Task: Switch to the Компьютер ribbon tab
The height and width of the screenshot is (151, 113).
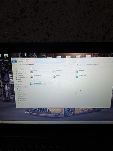Action: (x=20, y=62)
